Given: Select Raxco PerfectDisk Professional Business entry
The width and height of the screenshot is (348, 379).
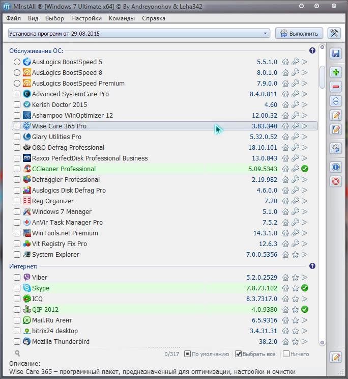Looking at the screenshot, I should [90, 158].
